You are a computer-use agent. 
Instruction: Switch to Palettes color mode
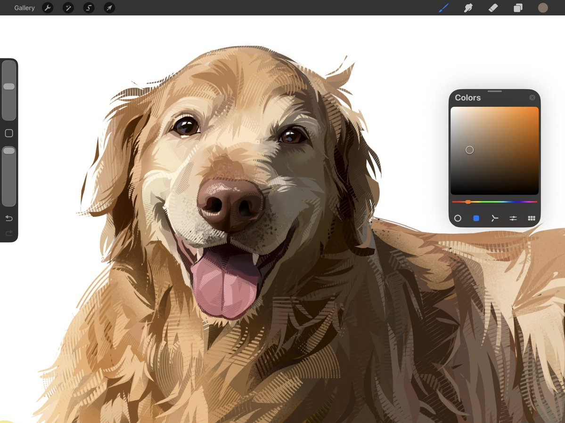pos(532,218)
